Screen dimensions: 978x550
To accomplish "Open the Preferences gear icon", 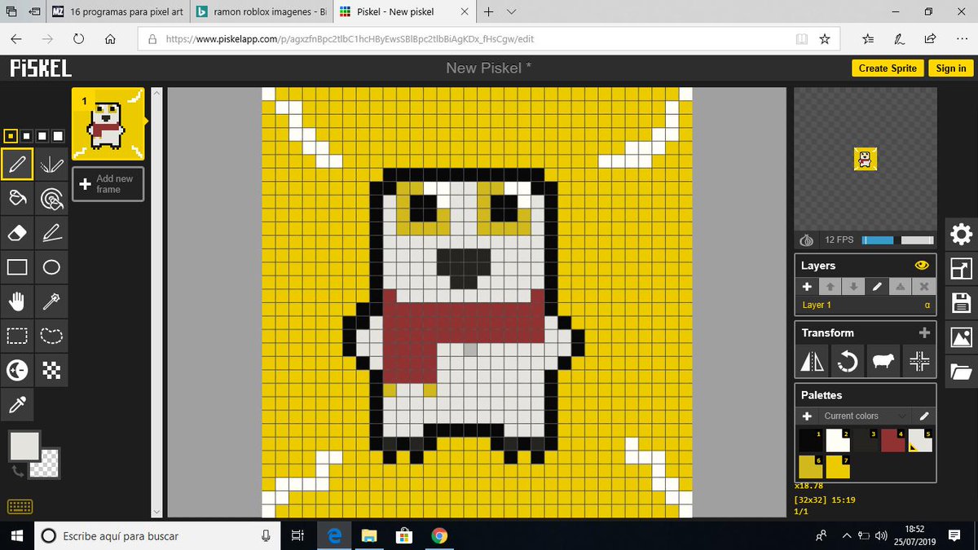I will point(962,235).
